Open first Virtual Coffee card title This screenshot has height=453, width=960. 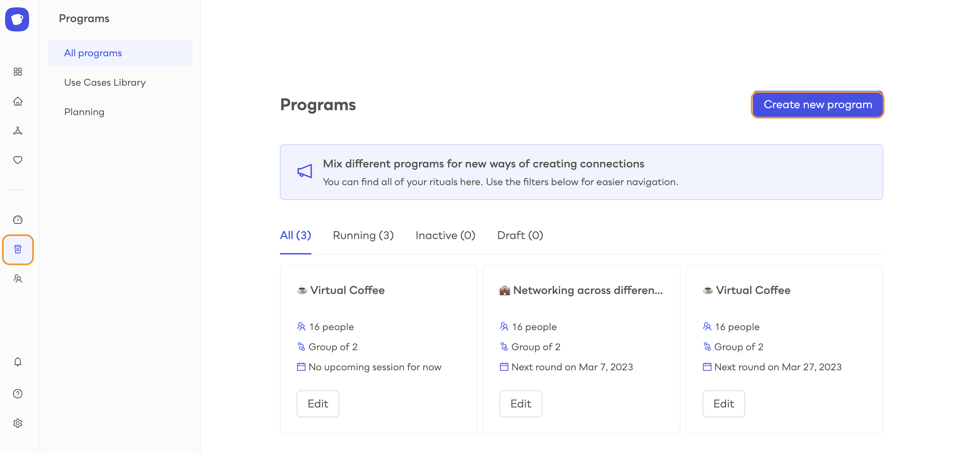pos(347,290)
